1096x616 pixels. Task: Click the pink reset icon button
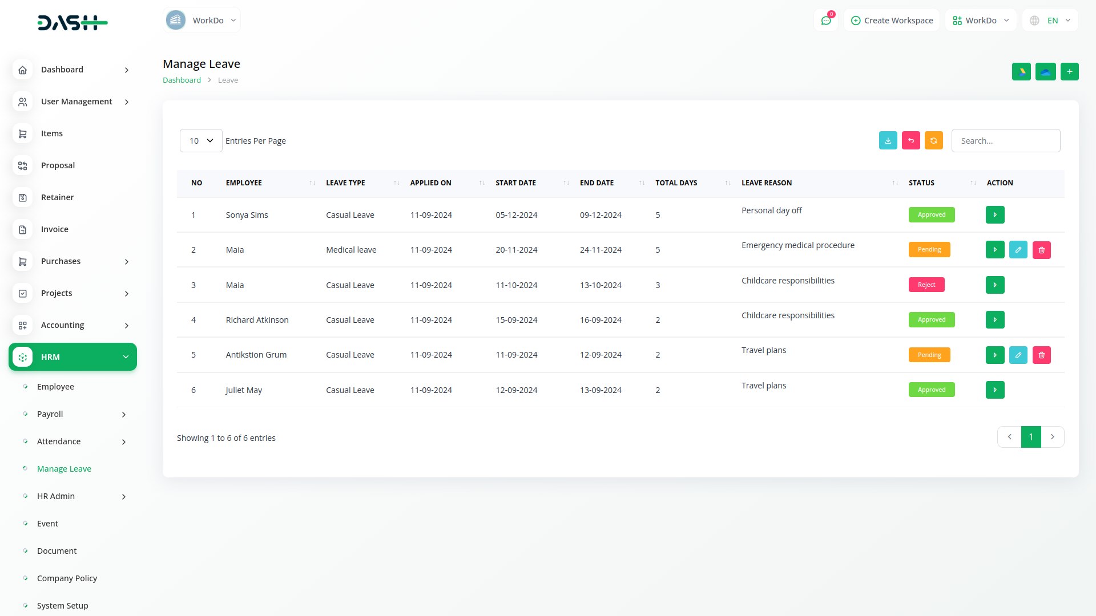point(910,141)
